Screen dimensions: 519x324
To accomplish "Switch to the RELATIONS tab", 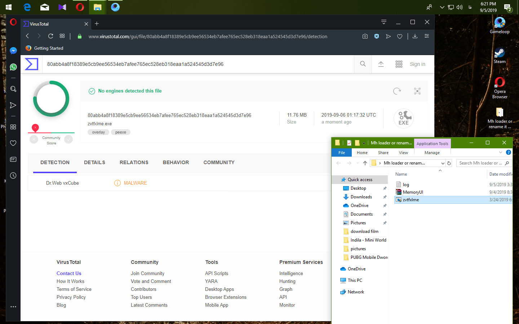I will click(134, 163).
